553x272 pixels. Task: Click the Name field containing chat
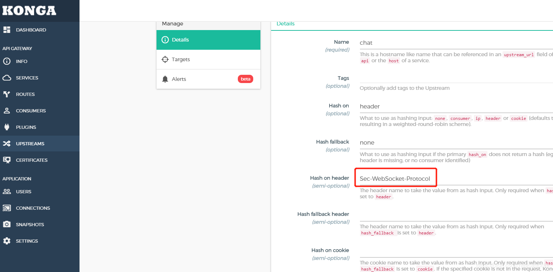(x=456, y=43)
